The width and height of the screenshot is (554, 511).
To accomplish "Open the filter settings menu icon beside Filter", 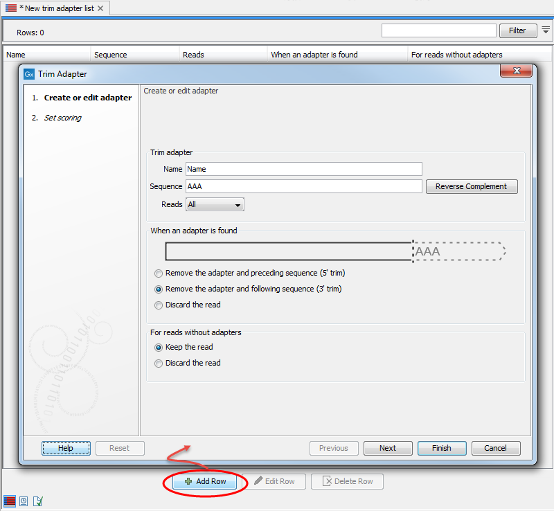I will [x=546, y=30].
